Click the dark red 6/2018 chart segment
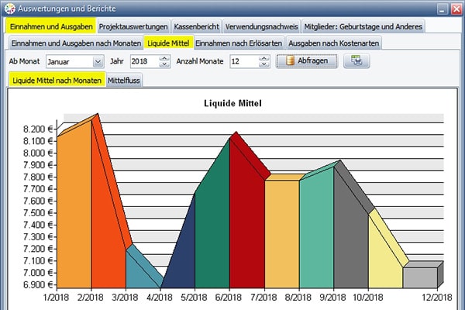The image size is (465, 310). (246, 225)
